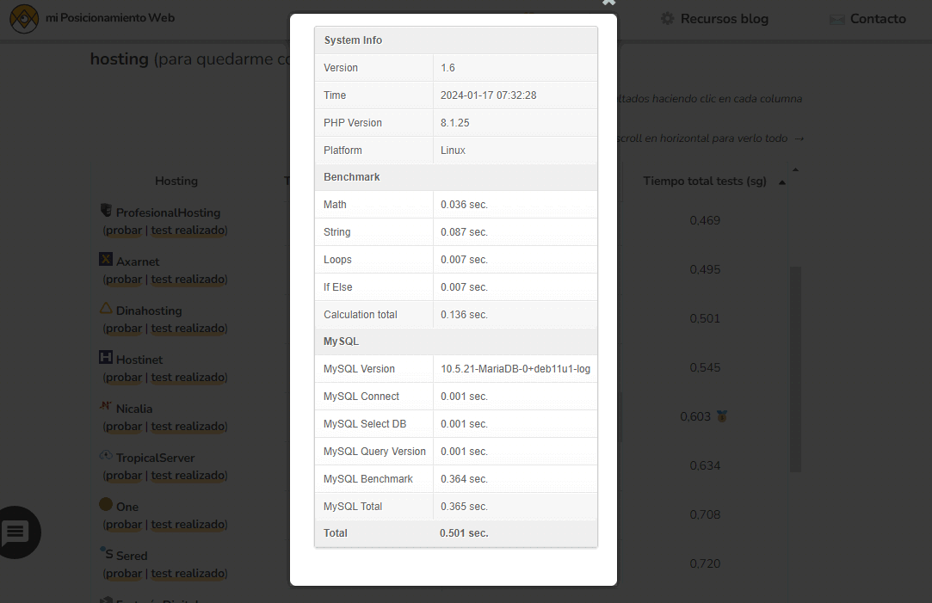Screen dimensions: 932x603
Task: Click the 0,720 total time cell
Action: 705,563
